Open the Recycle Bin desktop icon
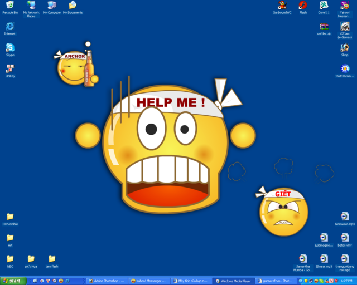Image resolution: width=357 pixels, height=285 pixels. (10, 7)
